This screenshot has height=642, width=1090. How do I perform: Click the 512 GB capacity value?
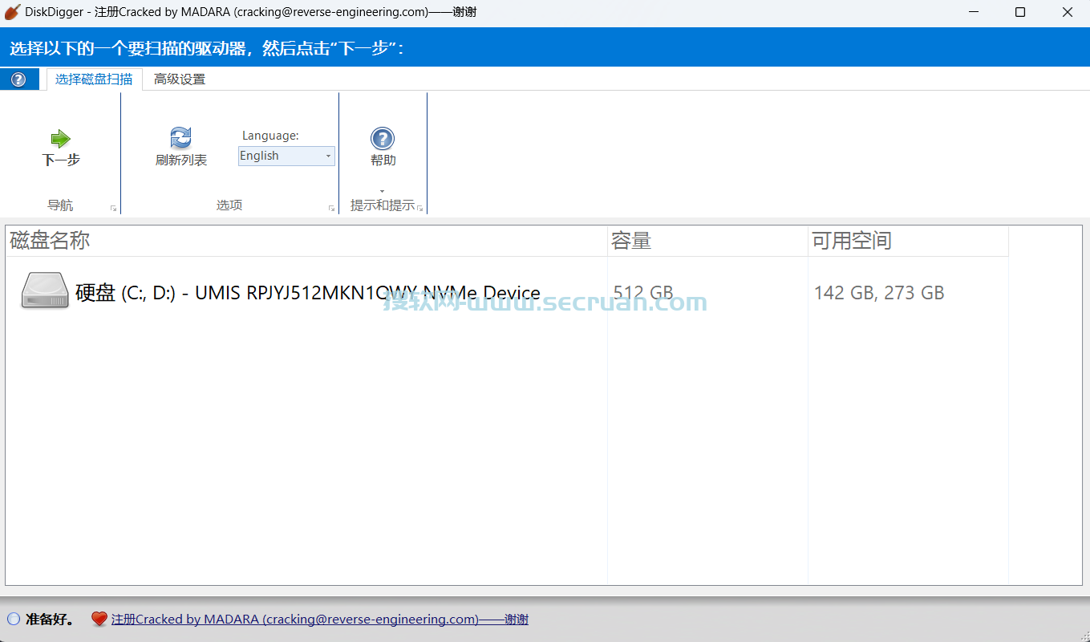click(643, 293)
